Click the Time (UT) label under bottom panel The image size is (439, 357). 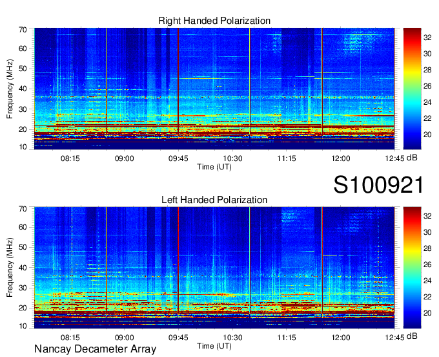214,346
